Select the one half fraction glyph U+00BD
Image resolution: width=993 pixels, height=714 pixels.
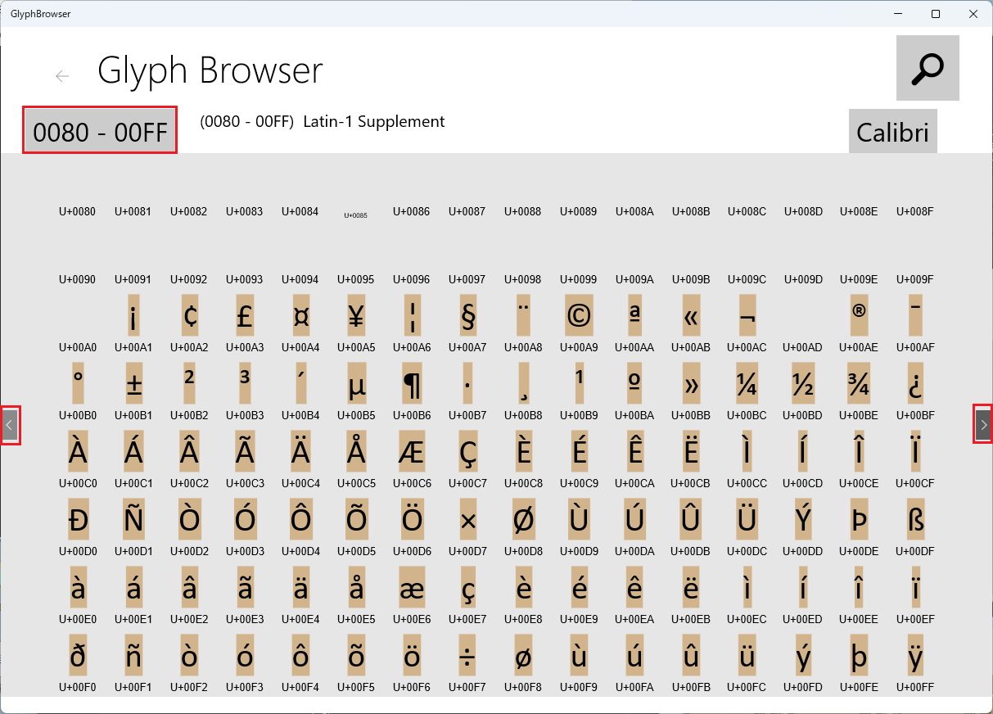pyautogui.click(x=802, y=383)
